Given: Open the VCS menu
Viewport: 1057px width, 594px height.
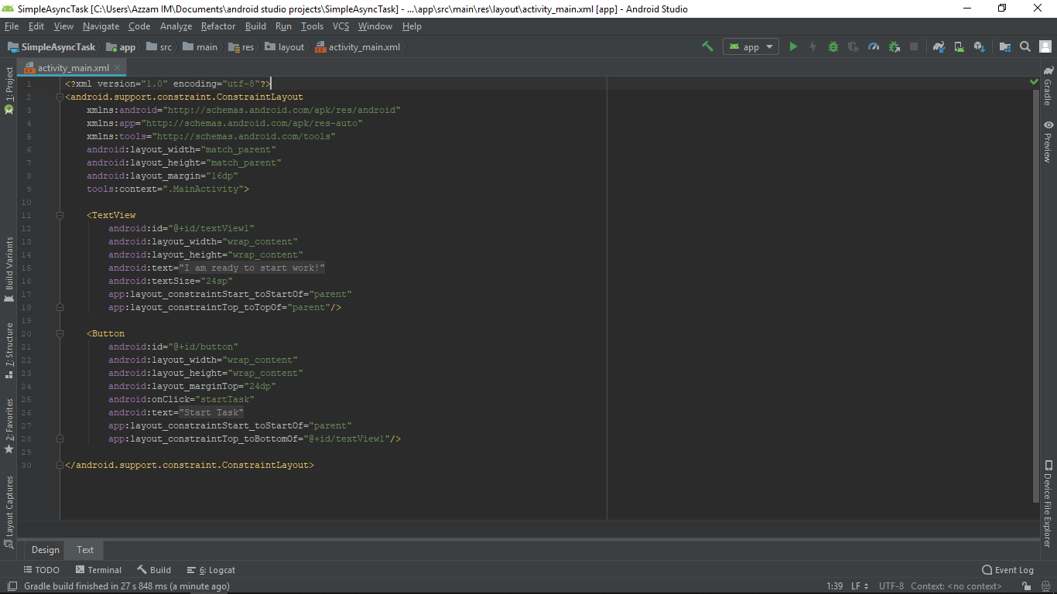Looking at the screenshot, I should [340, 26].
